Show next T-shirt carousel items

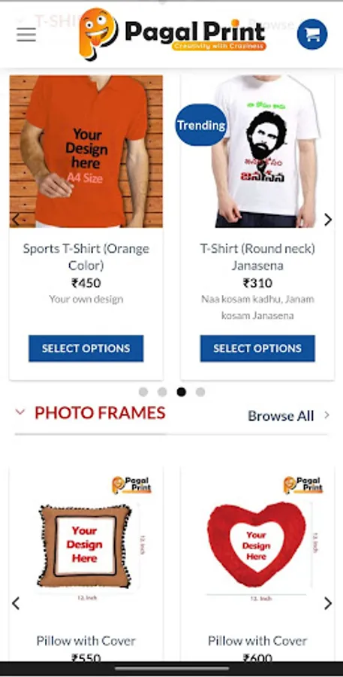coord(328,220)
